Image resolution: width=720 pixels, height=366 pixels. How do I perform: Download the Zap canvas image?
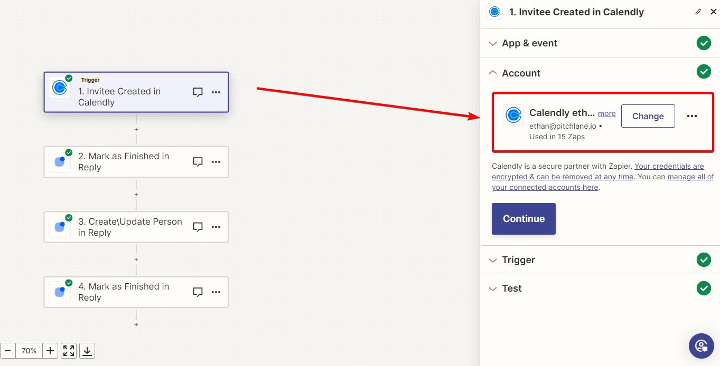(x=87, y=351)
